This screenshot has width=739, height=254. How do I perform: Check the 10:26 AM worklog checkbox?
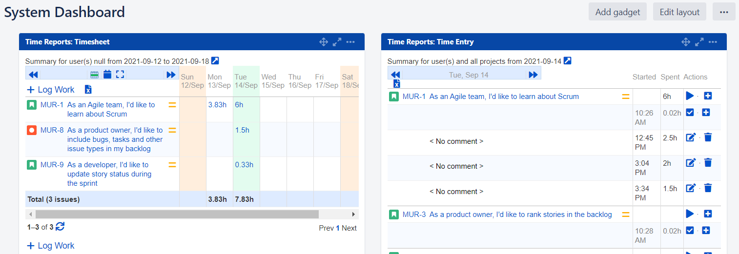[690, 113]
